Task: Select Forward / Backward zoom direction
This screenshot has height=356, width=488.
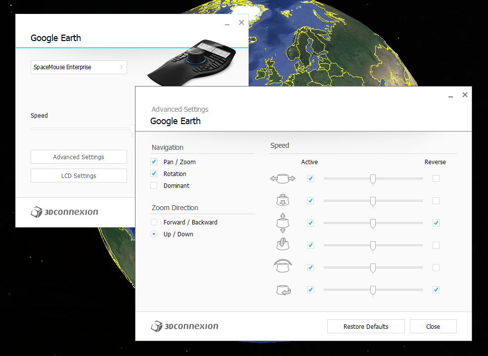Action: (154, 222)
